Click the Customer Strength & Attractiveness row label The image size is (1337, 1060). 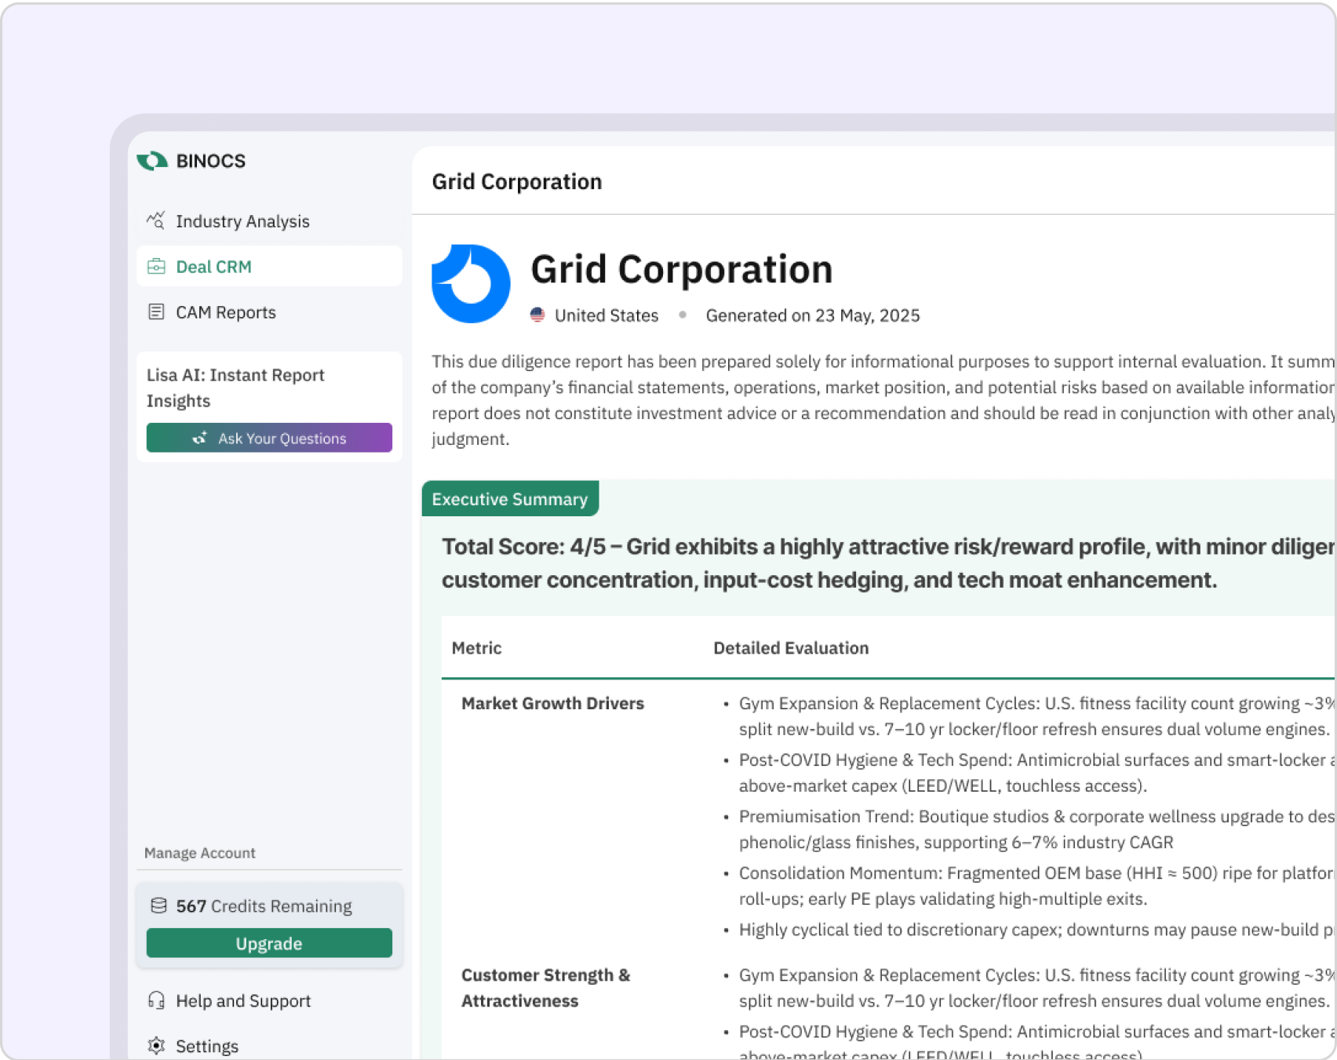click(546, 988)
